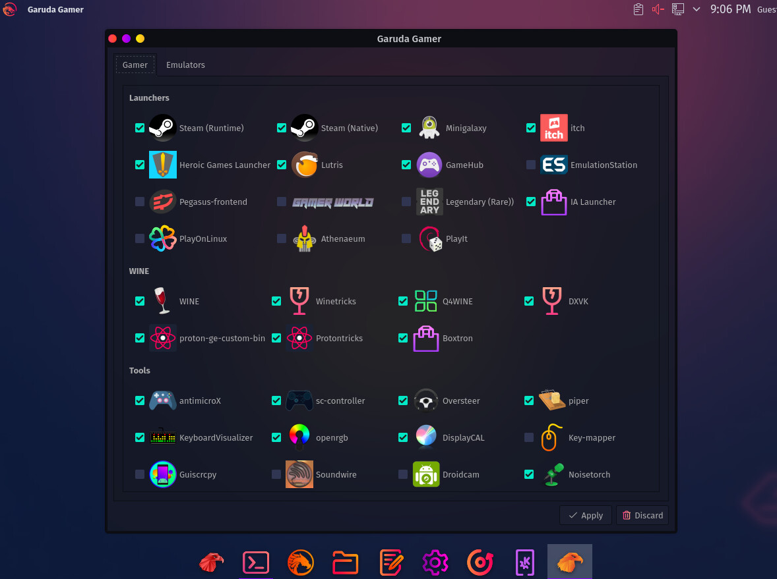Uncheck the Steam (Runtime) checkbox
Screen dimensions: 777x579
[x=140, y=128]
